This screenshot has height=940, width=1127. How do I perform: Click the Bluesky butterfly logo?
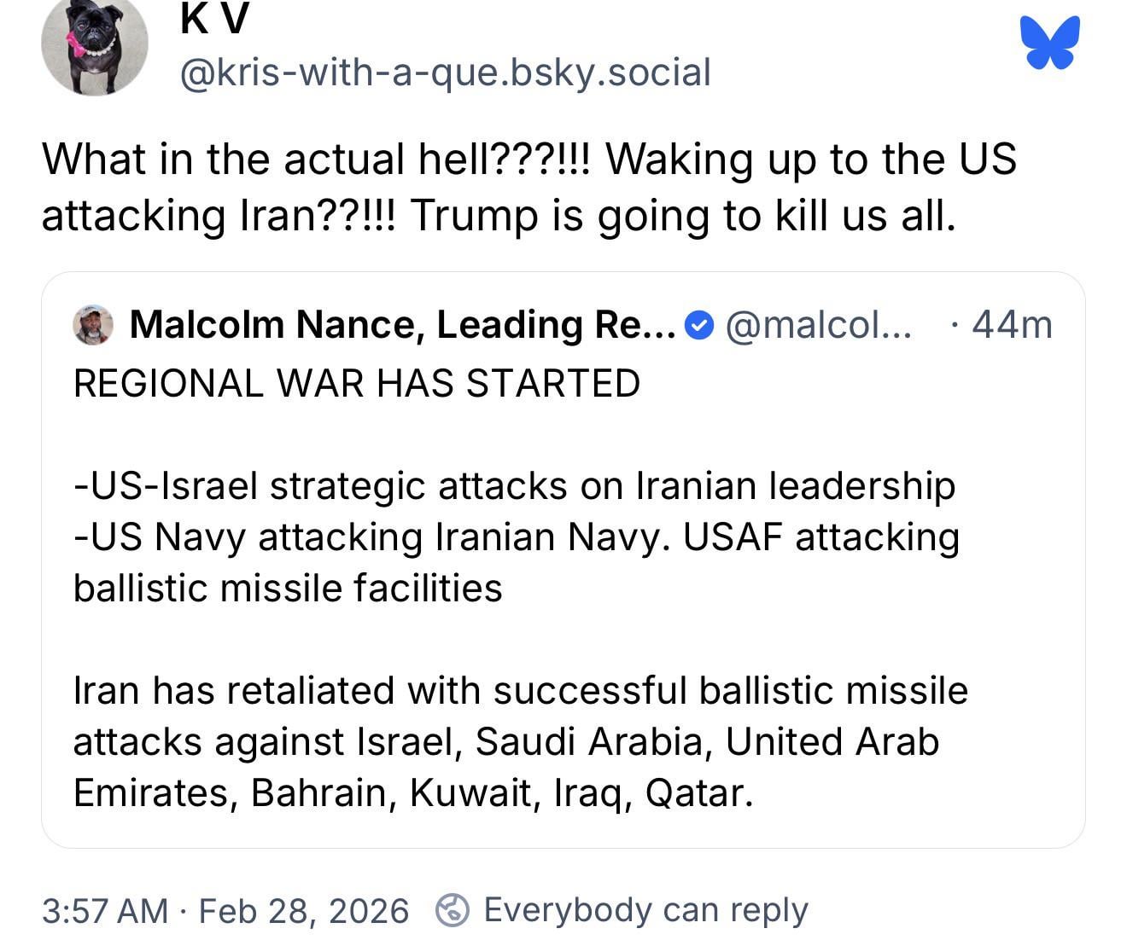pos(1049,43)
